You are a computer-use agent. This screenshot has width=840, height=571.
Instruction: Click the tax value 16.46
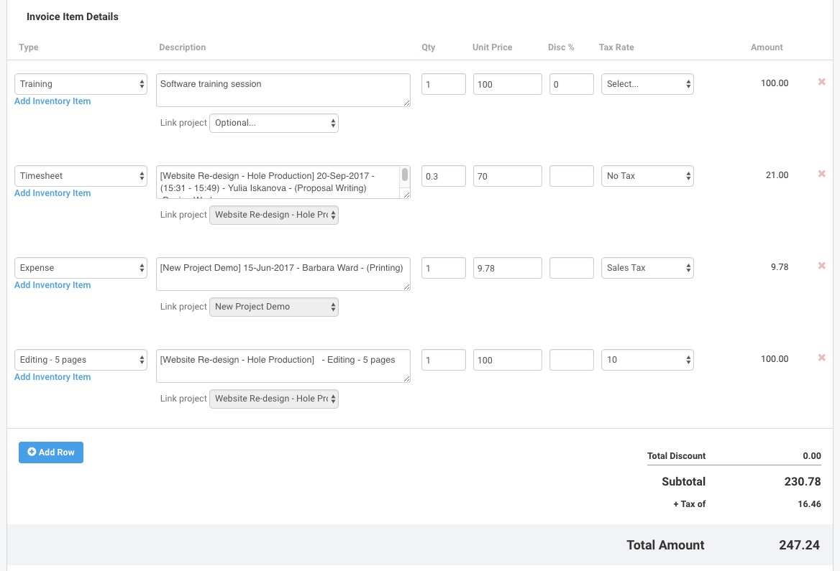click(809, 504)
